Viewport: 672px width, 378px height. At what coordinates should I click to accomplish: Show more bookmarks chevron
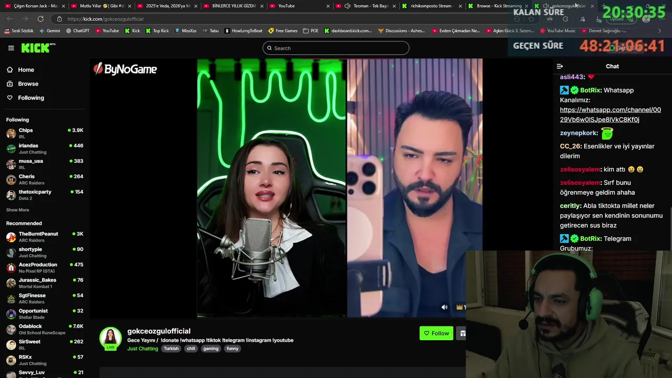pos(660,31)
